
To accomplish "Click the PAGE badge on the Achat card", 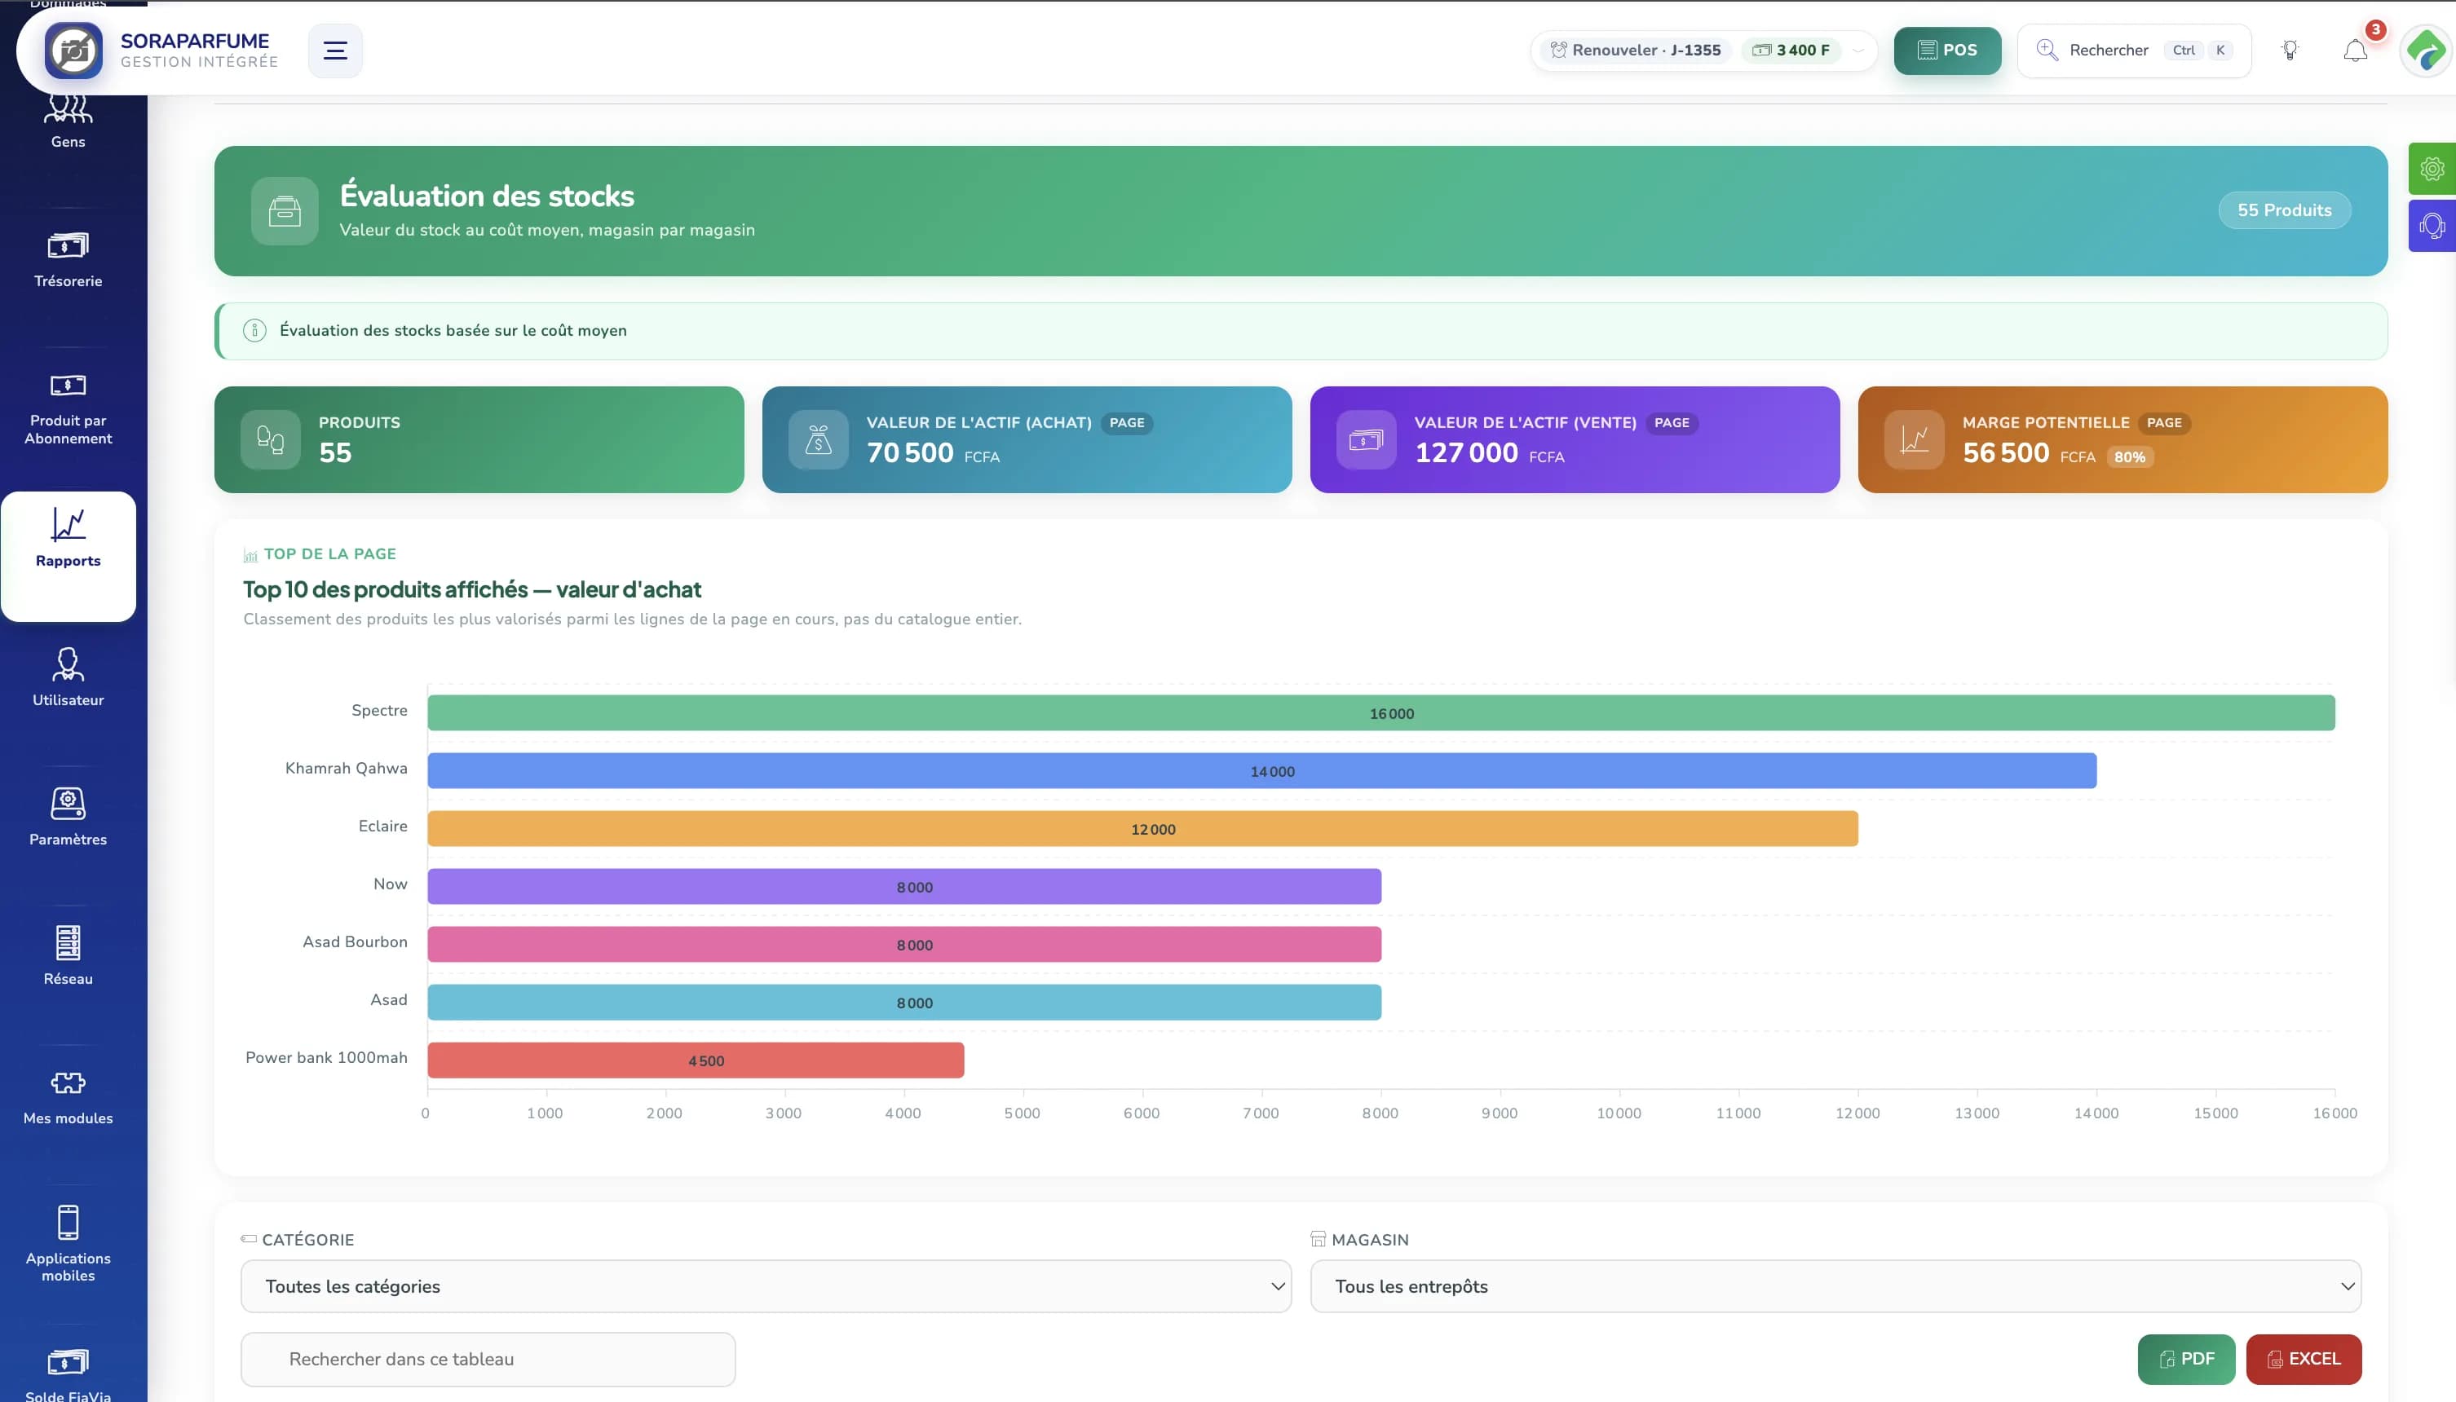I will [1126, 423].
